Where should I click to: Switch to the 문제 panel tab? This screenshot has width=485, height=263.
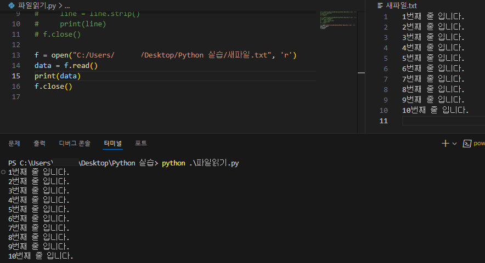(x=14, y=143)
